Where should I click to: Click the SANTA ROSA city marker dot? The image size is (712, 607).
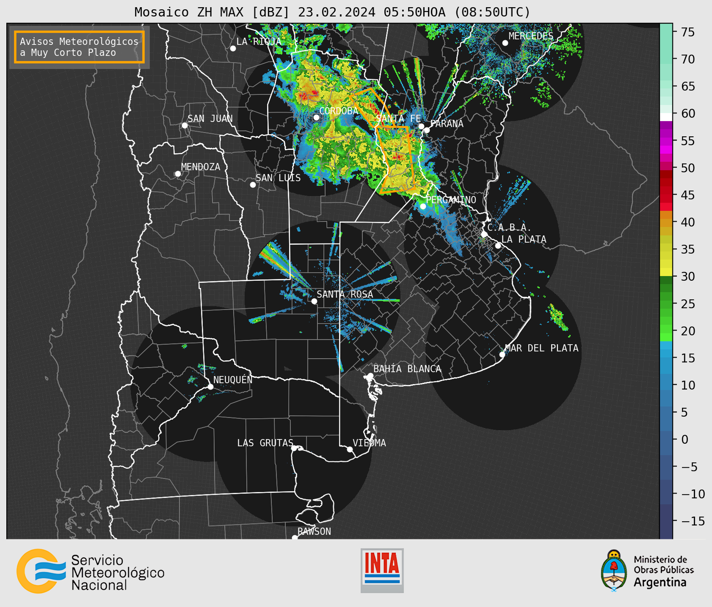point(314,301)
